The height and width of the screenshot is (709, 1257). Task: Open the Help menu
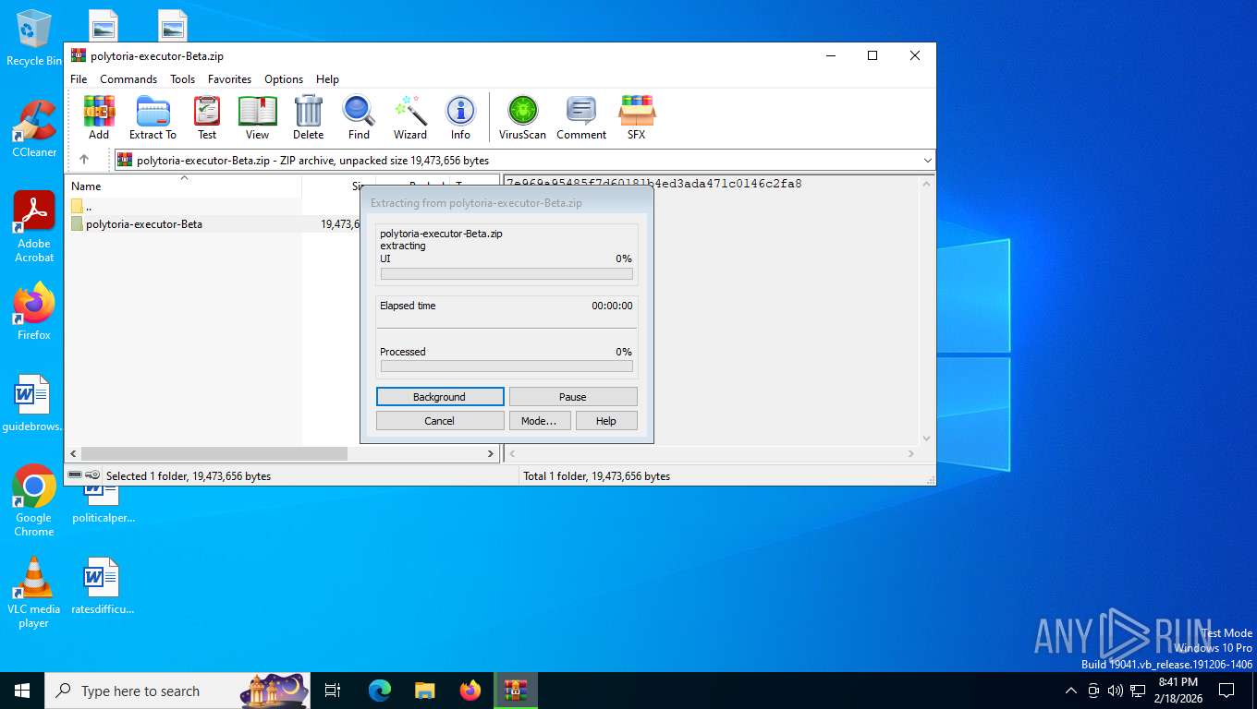pyautogui.click(x=327, y=79)
